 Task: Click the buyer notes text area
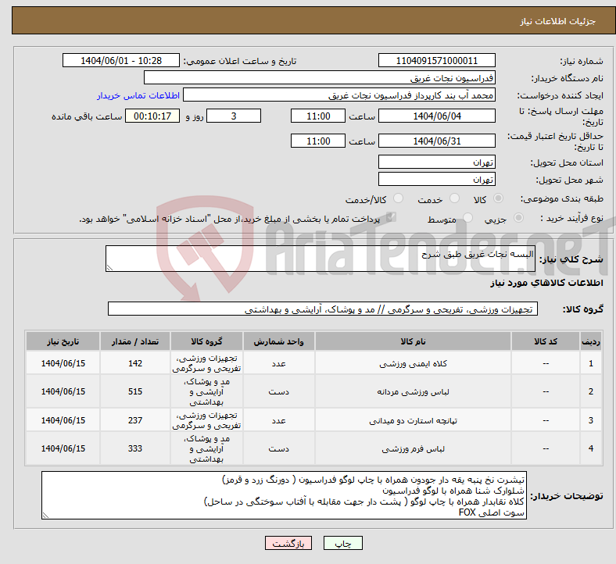[284, 496]
